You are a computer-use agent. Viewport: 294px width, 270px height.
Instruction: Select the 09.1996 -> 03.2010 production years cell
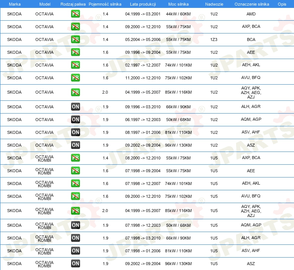click(143, 107)
